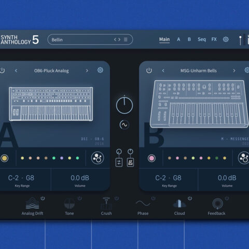Viewport: 249px width, 249px height.
Task: Enable the Tone effect power
Action: [x=79, y=198]
